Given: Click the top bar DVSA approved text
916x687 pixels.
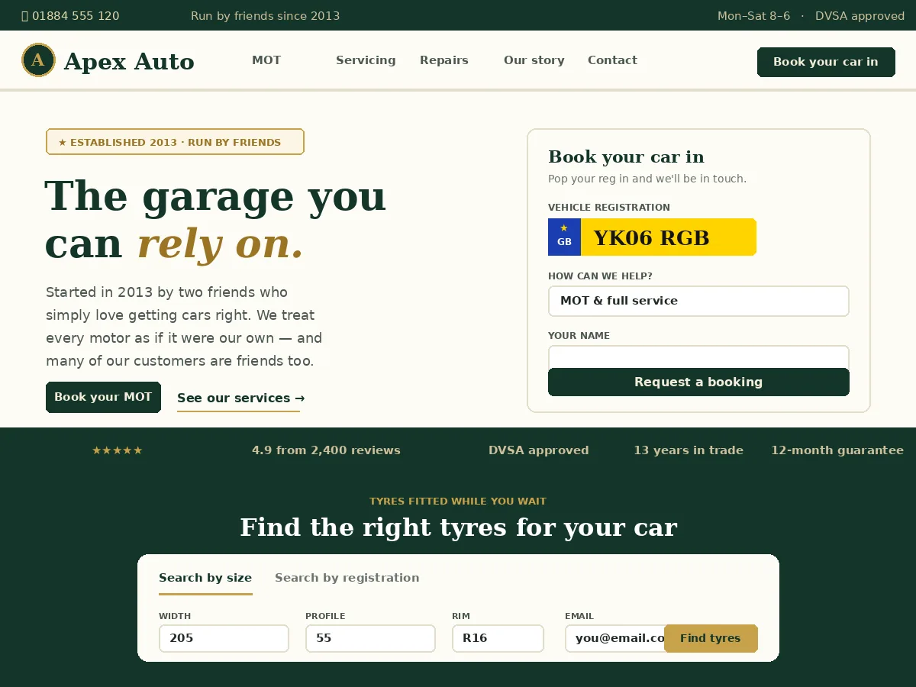Looking at the screenshot, I should [860, 16].
